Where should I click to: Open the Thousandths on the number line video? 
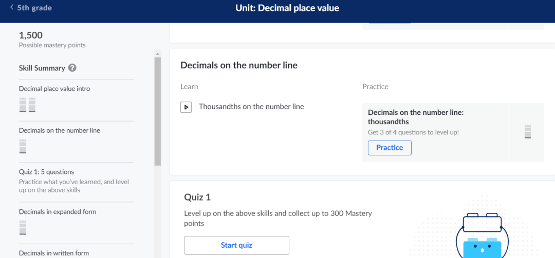(251, 106)
